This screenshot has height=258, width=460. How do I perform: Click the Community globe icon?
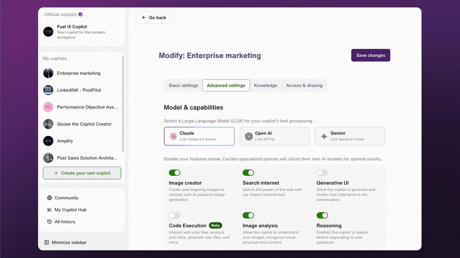pyautogui.click(x=49, y=198)
